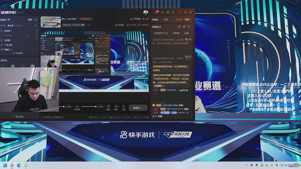Click the 录制 record icon
Image resolution: width=301 pixels, height=169 pixels.
point(116,107)
